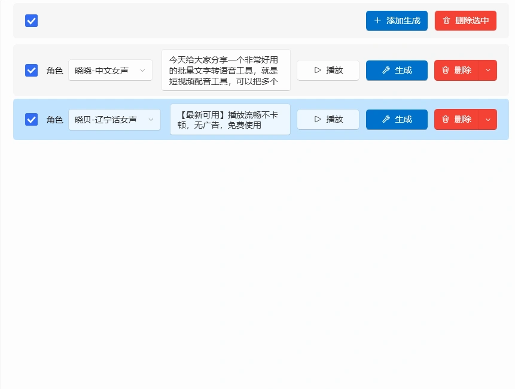Click the trash icon inside 删除选中
Image resolution: width=515 pixels, height=389 pixels.
tap(446, 20)
